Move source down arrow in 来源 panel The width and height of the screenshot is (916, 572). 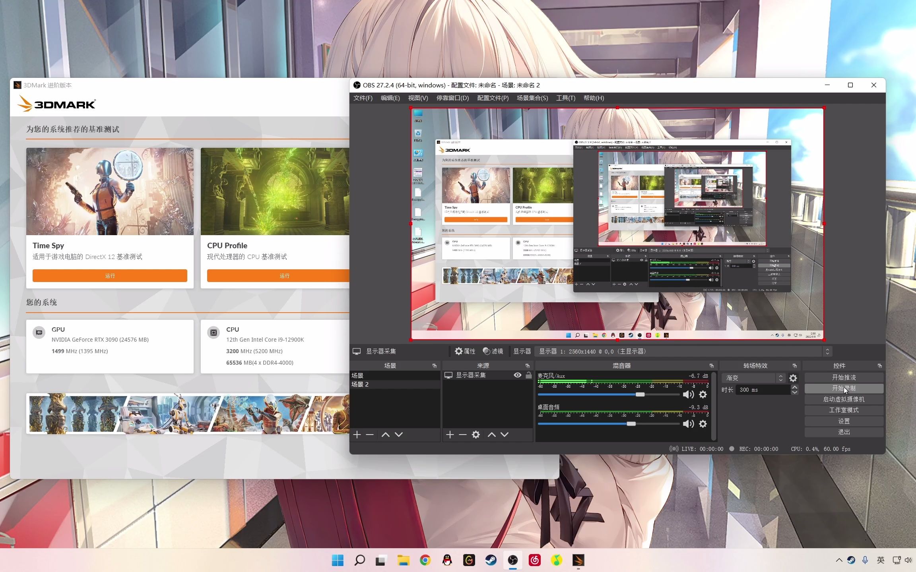click(x=505, y=435)
